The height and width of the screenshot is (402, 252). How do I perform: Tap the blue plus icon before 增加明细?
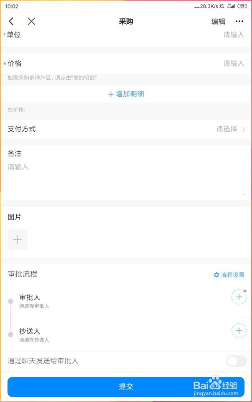coord(110,94)
